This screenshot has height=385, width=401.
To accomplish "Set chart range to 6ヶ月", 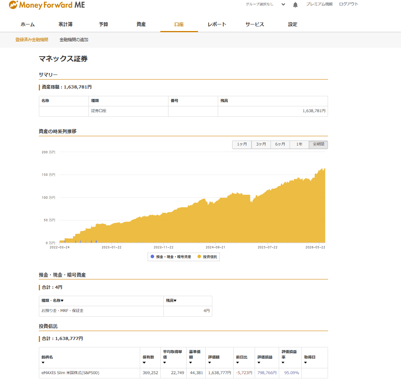I will (x=280, y=144).
